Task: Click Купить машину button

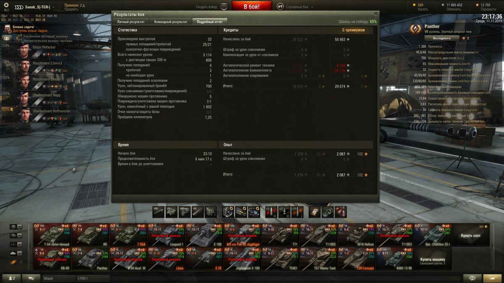Action: coord(433,259)
